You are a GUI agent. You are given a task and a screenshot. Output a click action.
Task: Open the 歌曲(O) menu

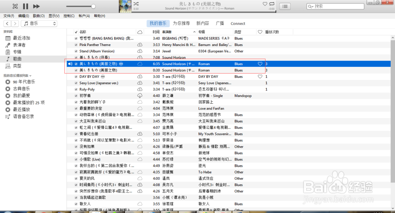click(39, 16)
